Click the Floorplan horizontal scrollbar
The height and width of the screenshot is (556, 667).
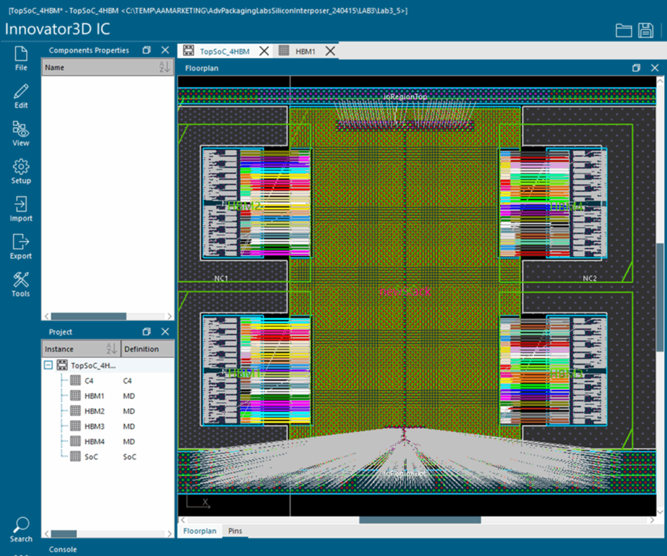point(419,520)
